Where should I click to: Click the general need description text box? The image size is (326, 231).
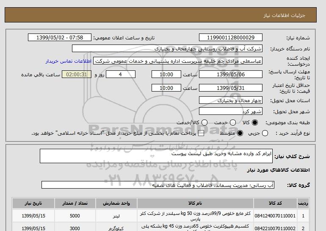(156, 156)
